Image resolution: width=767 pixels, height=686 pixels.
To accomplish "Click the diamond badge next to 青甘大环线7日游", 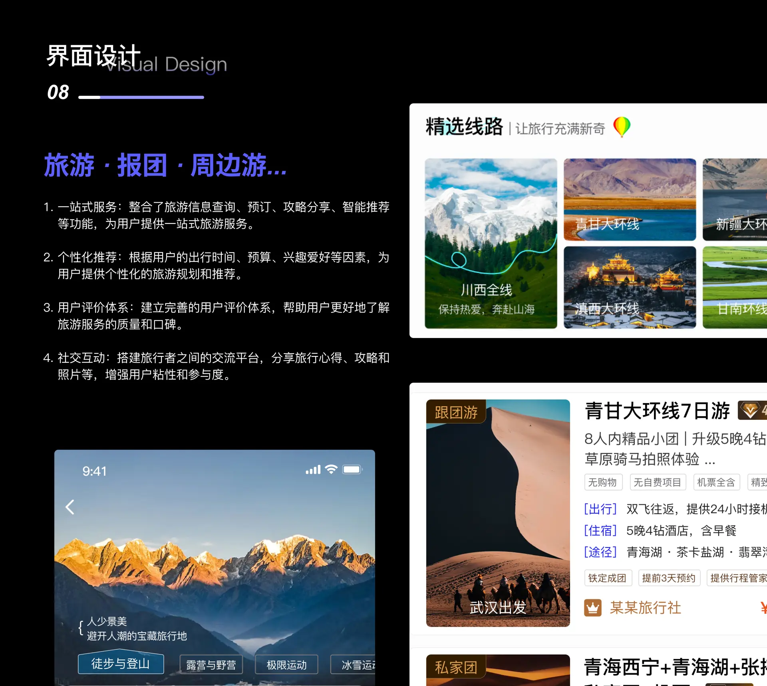I will click(752, 410).
